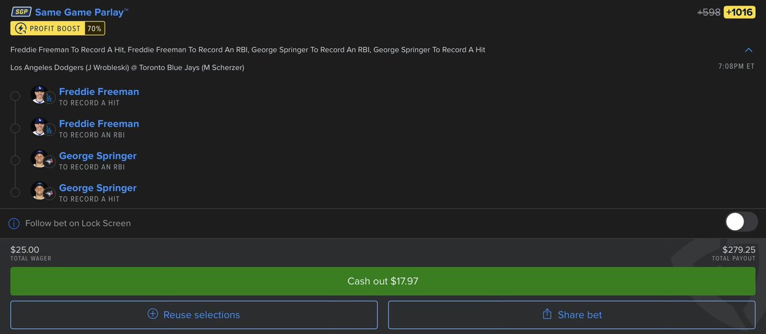
Task: Click status circle for Freeman To Record A Hit
Action: [15, 96]
